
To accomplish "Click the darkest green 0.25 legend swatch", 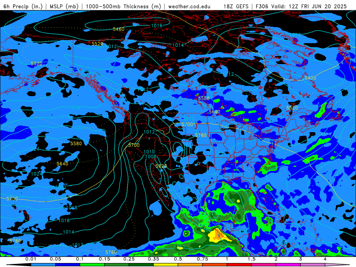I will pos(141,265).
